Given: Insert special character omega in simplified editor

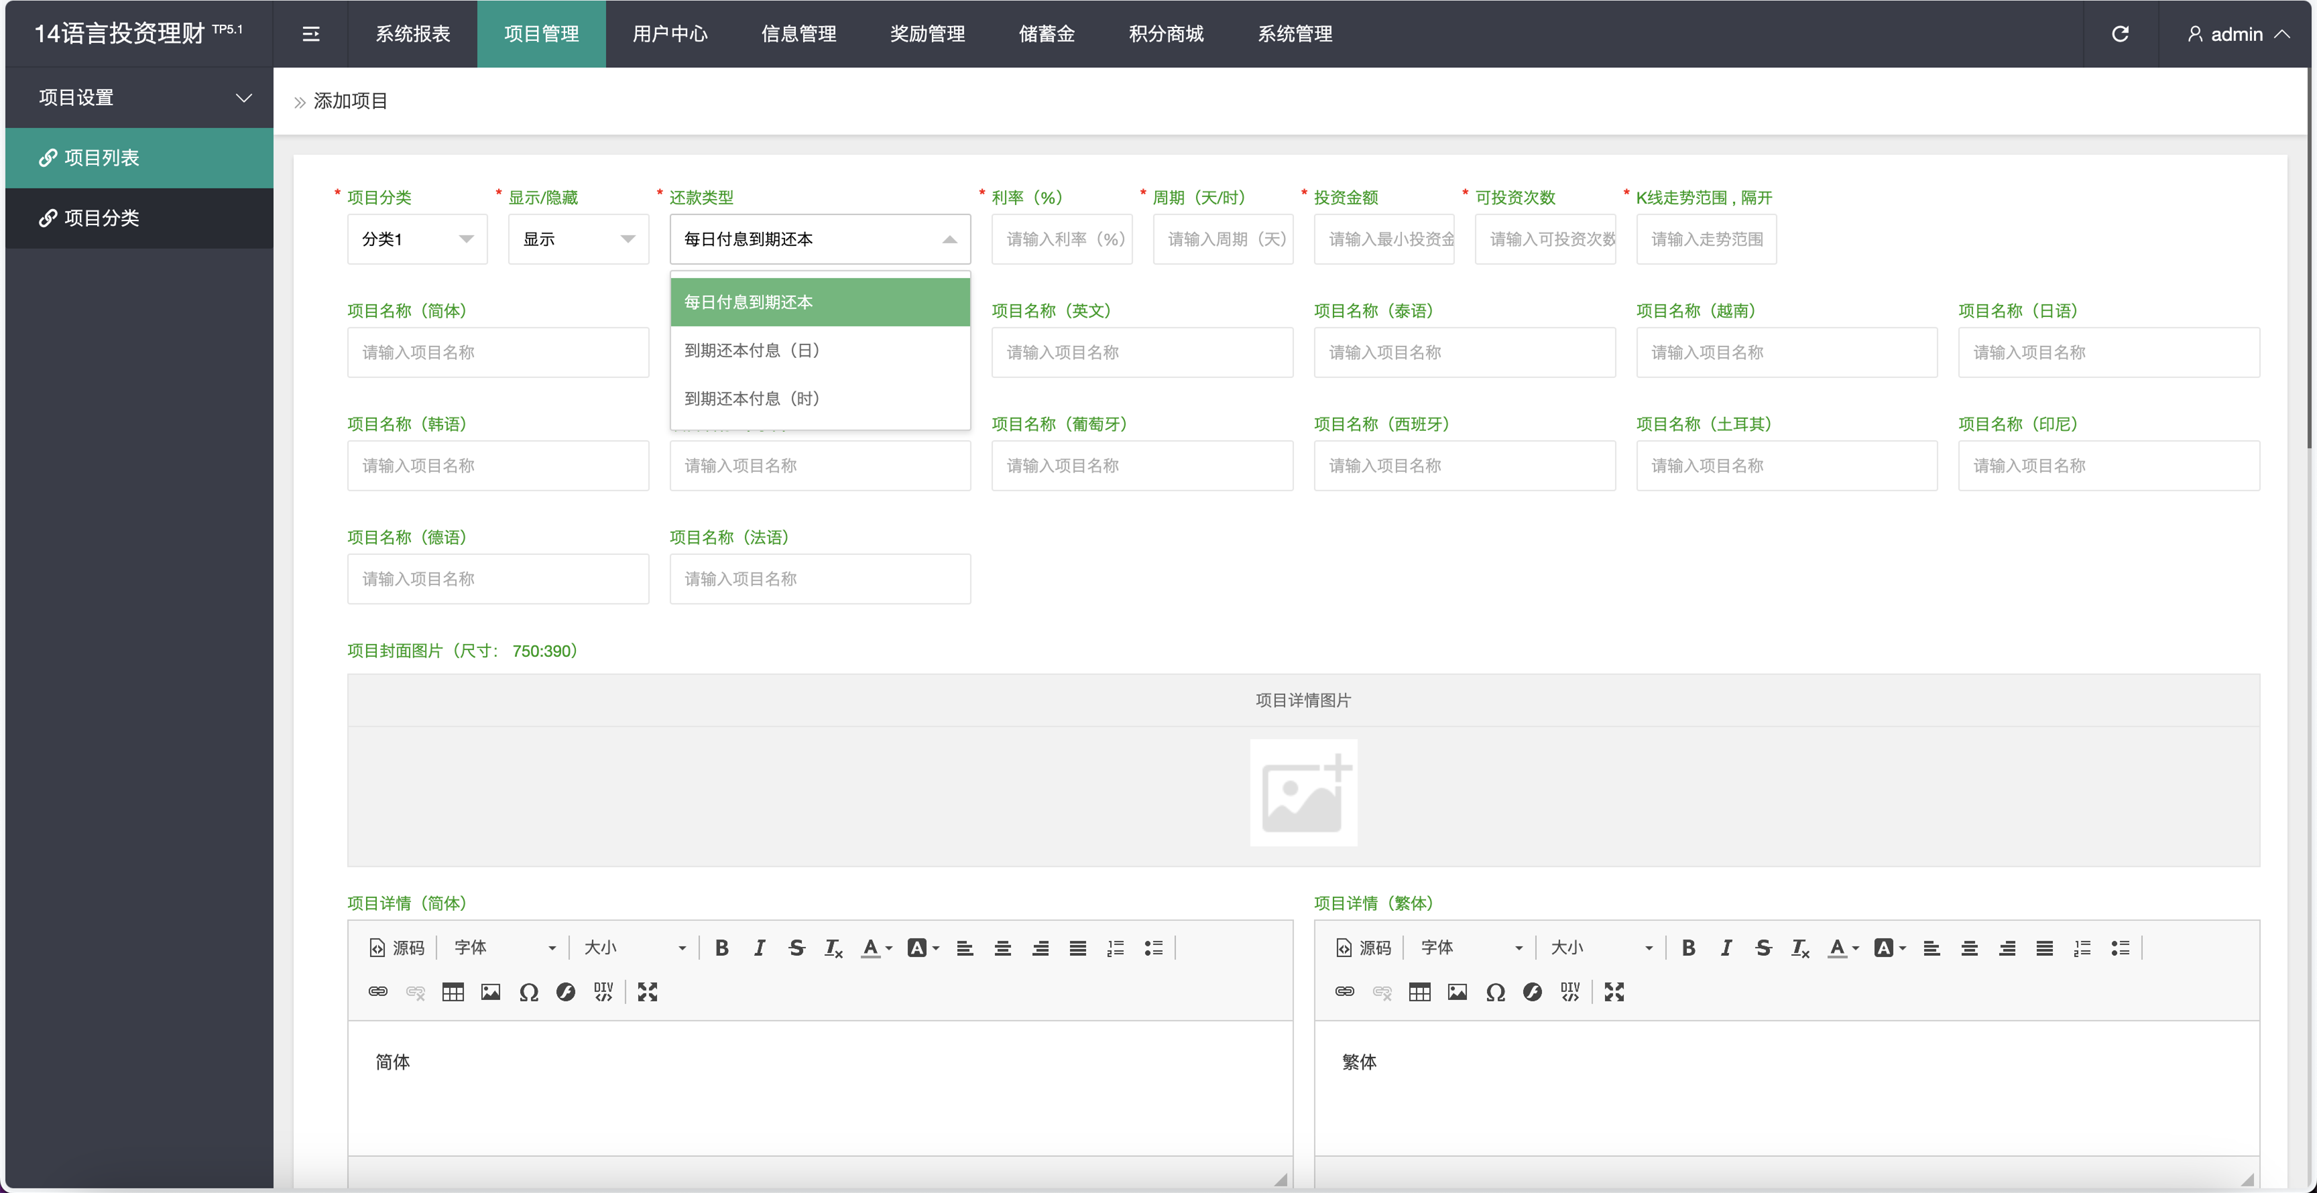Looking at the screenshot, I should (x=528, y=992).
